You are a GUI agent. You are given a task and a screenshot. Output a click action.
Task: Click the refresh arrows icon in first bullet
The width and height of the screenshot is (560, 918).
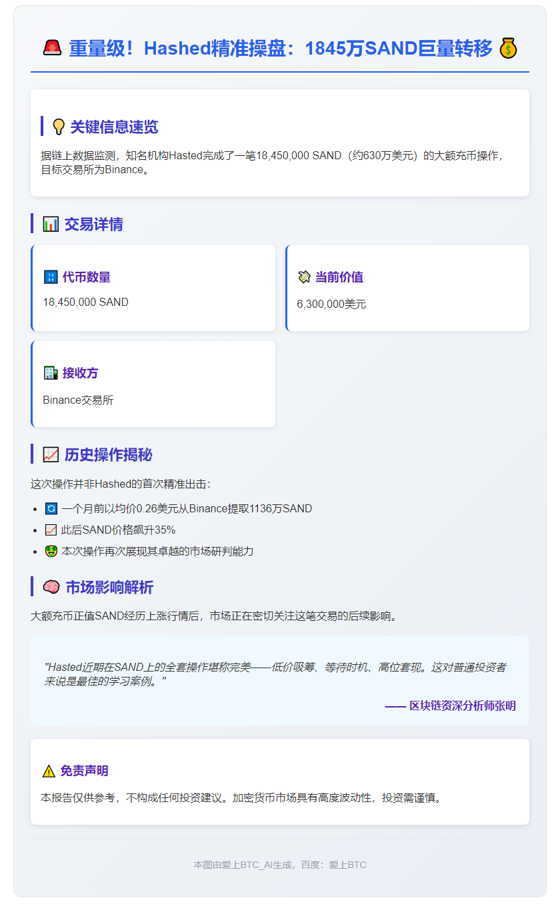tap(51, 509)
